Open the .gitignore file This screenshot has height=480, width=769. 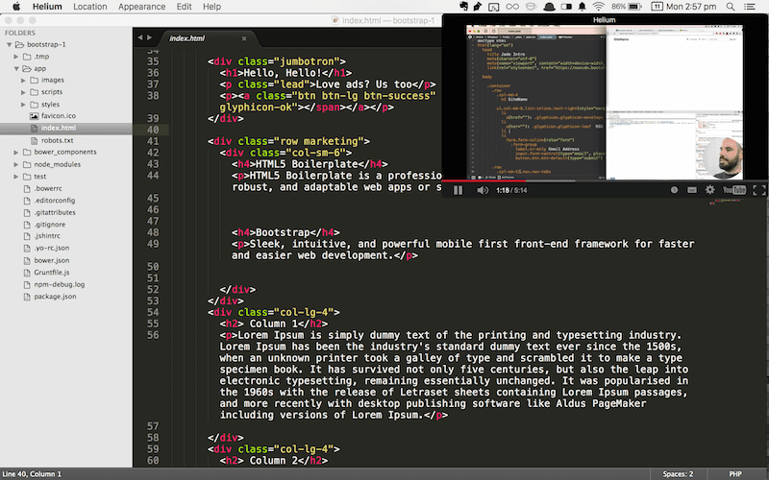tap(50, 225)
